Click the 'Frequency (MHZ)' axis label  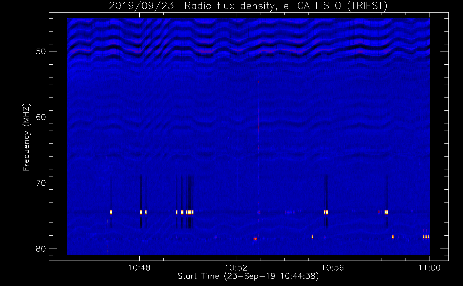[x=26, y=137]
